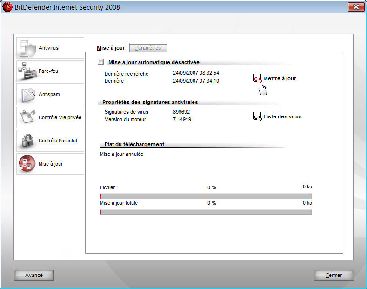This screenshot has height=289, width=367.
Task: Click the Mettre à jour text link
Action: coord(280,78)
